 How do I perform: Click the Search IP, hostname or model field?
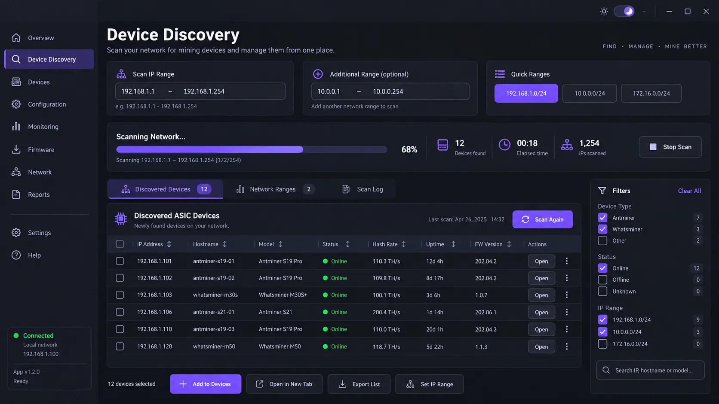pyautogui.click(x=650, y=370)
